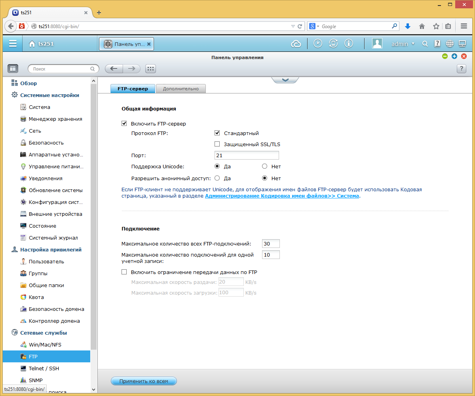475x396 pixels.
Task: Open the background tasks clock icon
Action: click(x=318, y=44)
